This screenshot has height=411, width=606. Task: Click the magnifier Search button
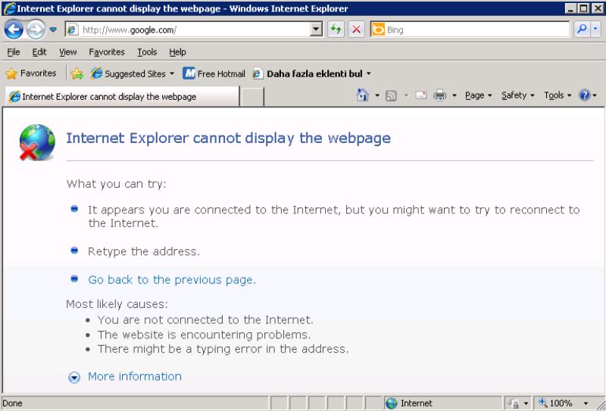pyautogui.click(x=582, y=30)
